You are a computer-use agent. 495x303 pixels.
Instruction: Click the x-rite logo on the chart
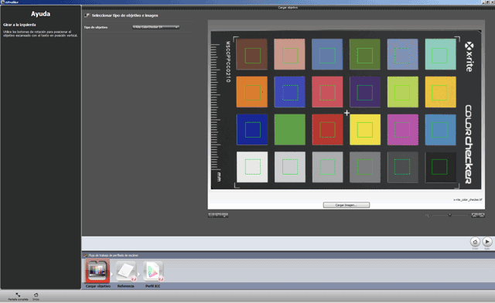click(x=469, y=57)
